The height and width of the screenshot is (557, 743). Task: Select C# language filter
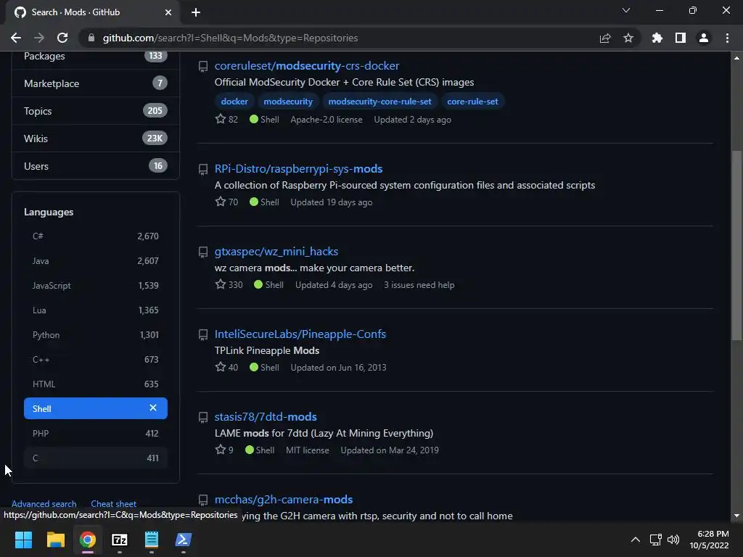(x=95, y=236)
